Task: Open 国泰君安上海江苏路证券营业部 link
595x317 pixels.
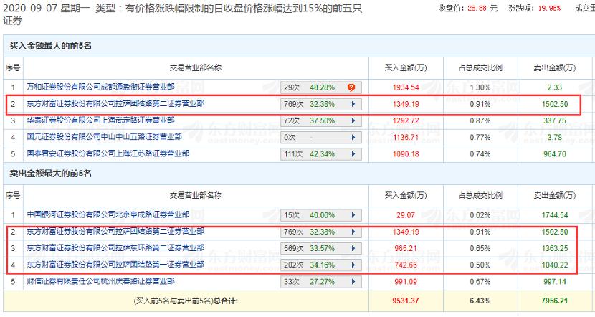Action: 108,153
